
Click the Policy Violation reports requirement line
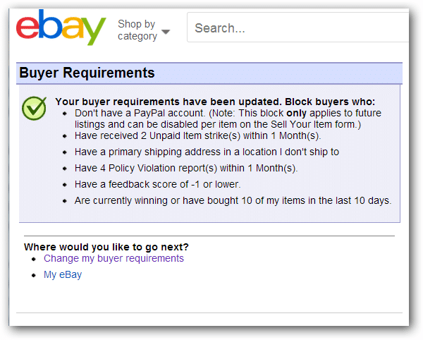pos(186,168)
